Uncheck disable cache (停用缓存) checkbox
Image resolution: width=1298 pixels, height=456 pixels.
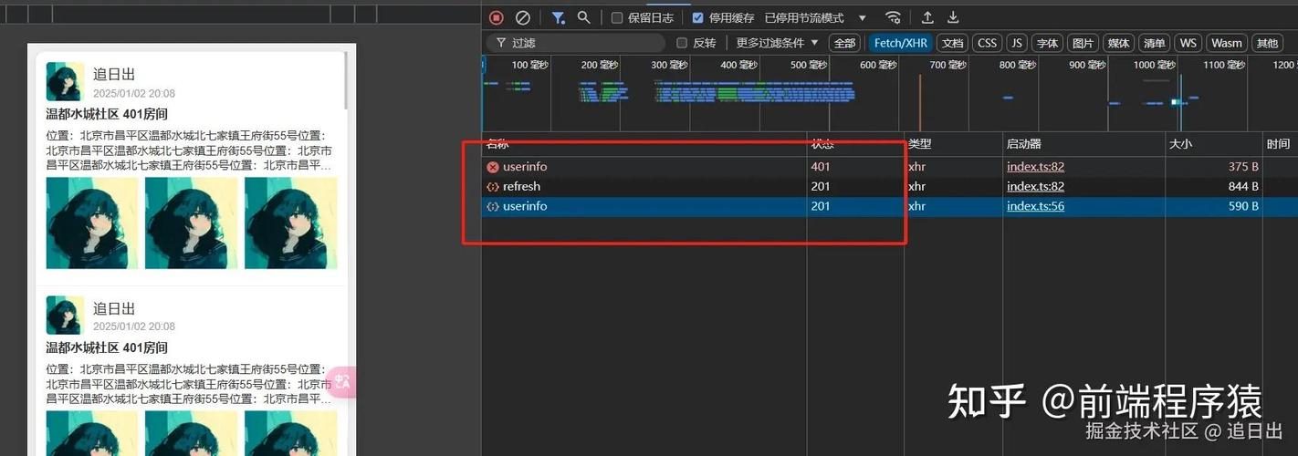tap(697, 17)
